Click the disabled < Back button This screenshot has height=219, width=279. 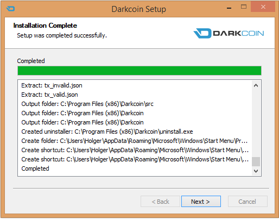160,201
